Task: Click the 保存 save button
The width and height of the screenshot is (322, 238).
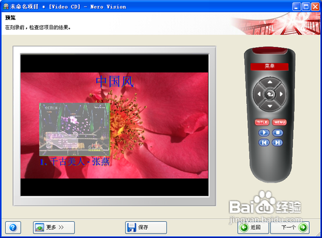Action: (x=146, y=228)
